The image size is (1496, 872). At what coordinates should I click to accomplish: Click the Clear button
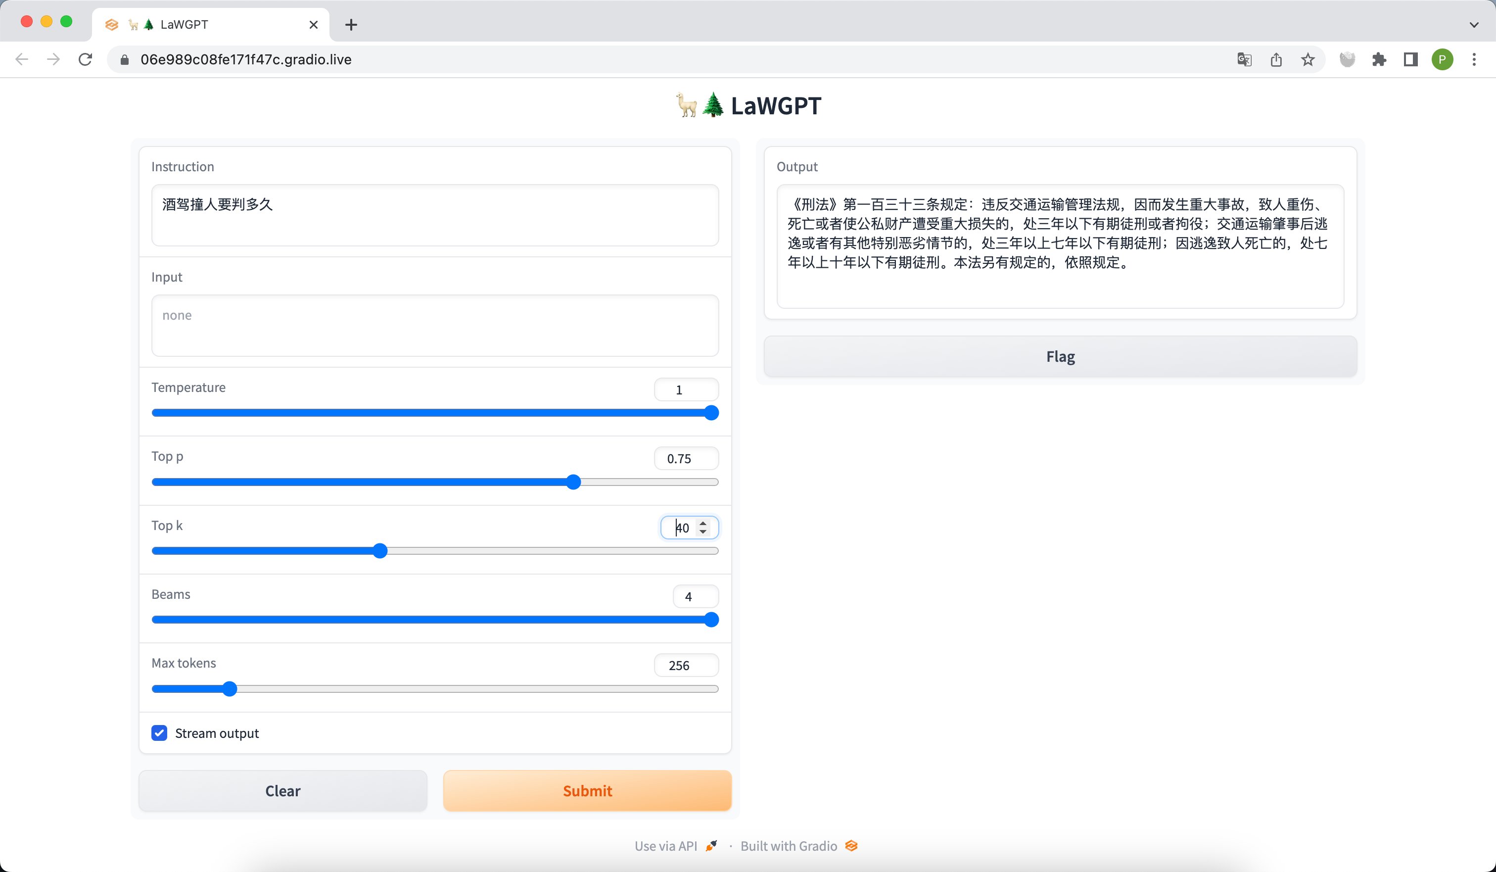point(282,791)
